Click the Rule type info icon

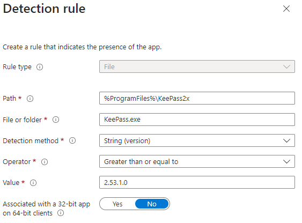[40, 67]
